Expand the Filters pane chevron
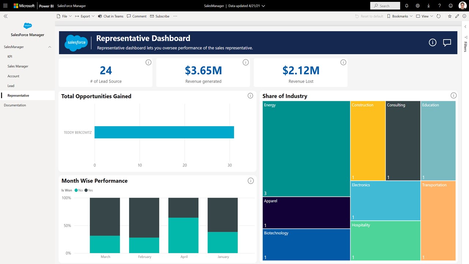Viewport: 469px width, 264px height. click(465, 27)
